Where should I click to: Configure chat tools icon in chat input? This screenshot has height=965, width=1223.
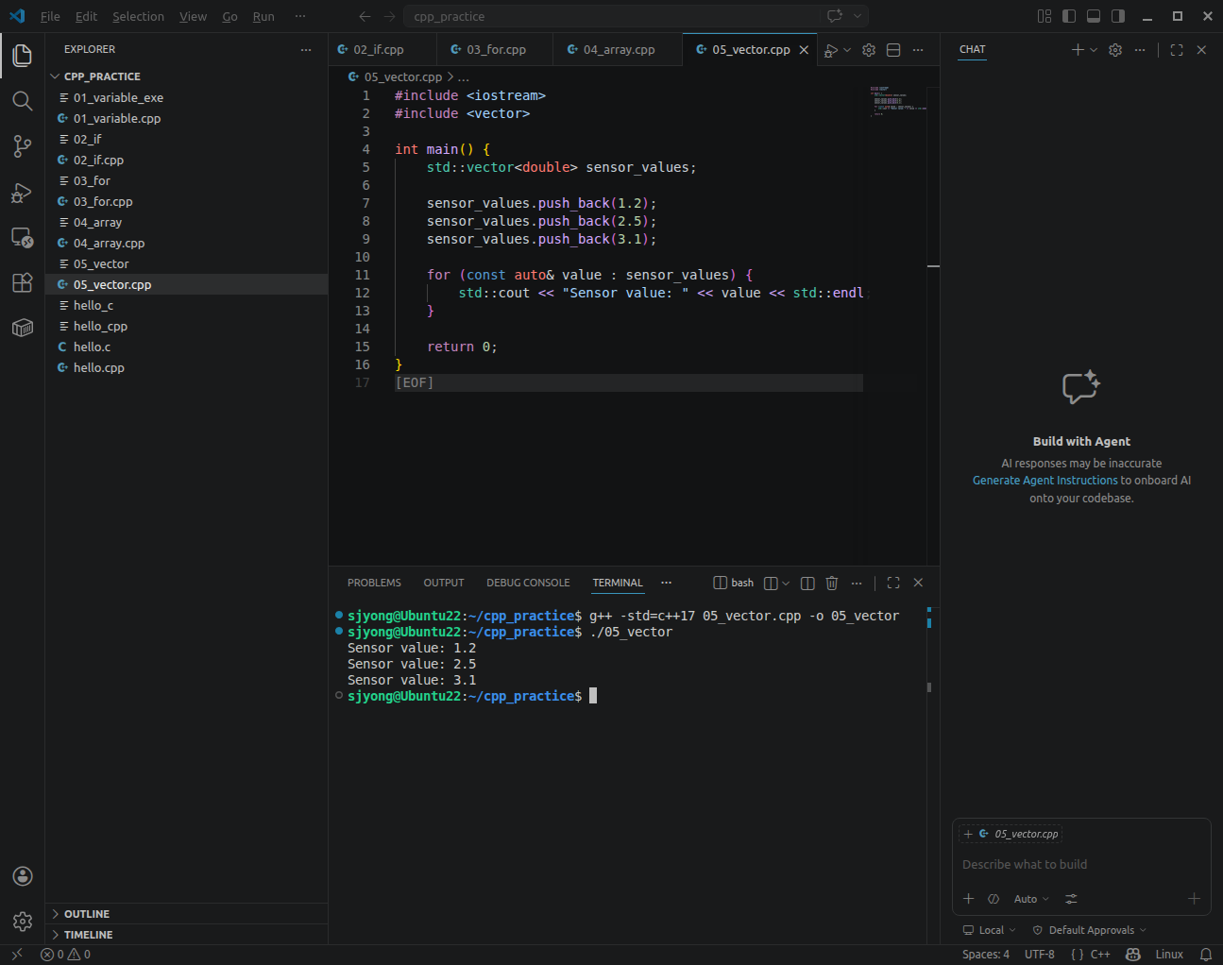click(x=1070, y=899)
